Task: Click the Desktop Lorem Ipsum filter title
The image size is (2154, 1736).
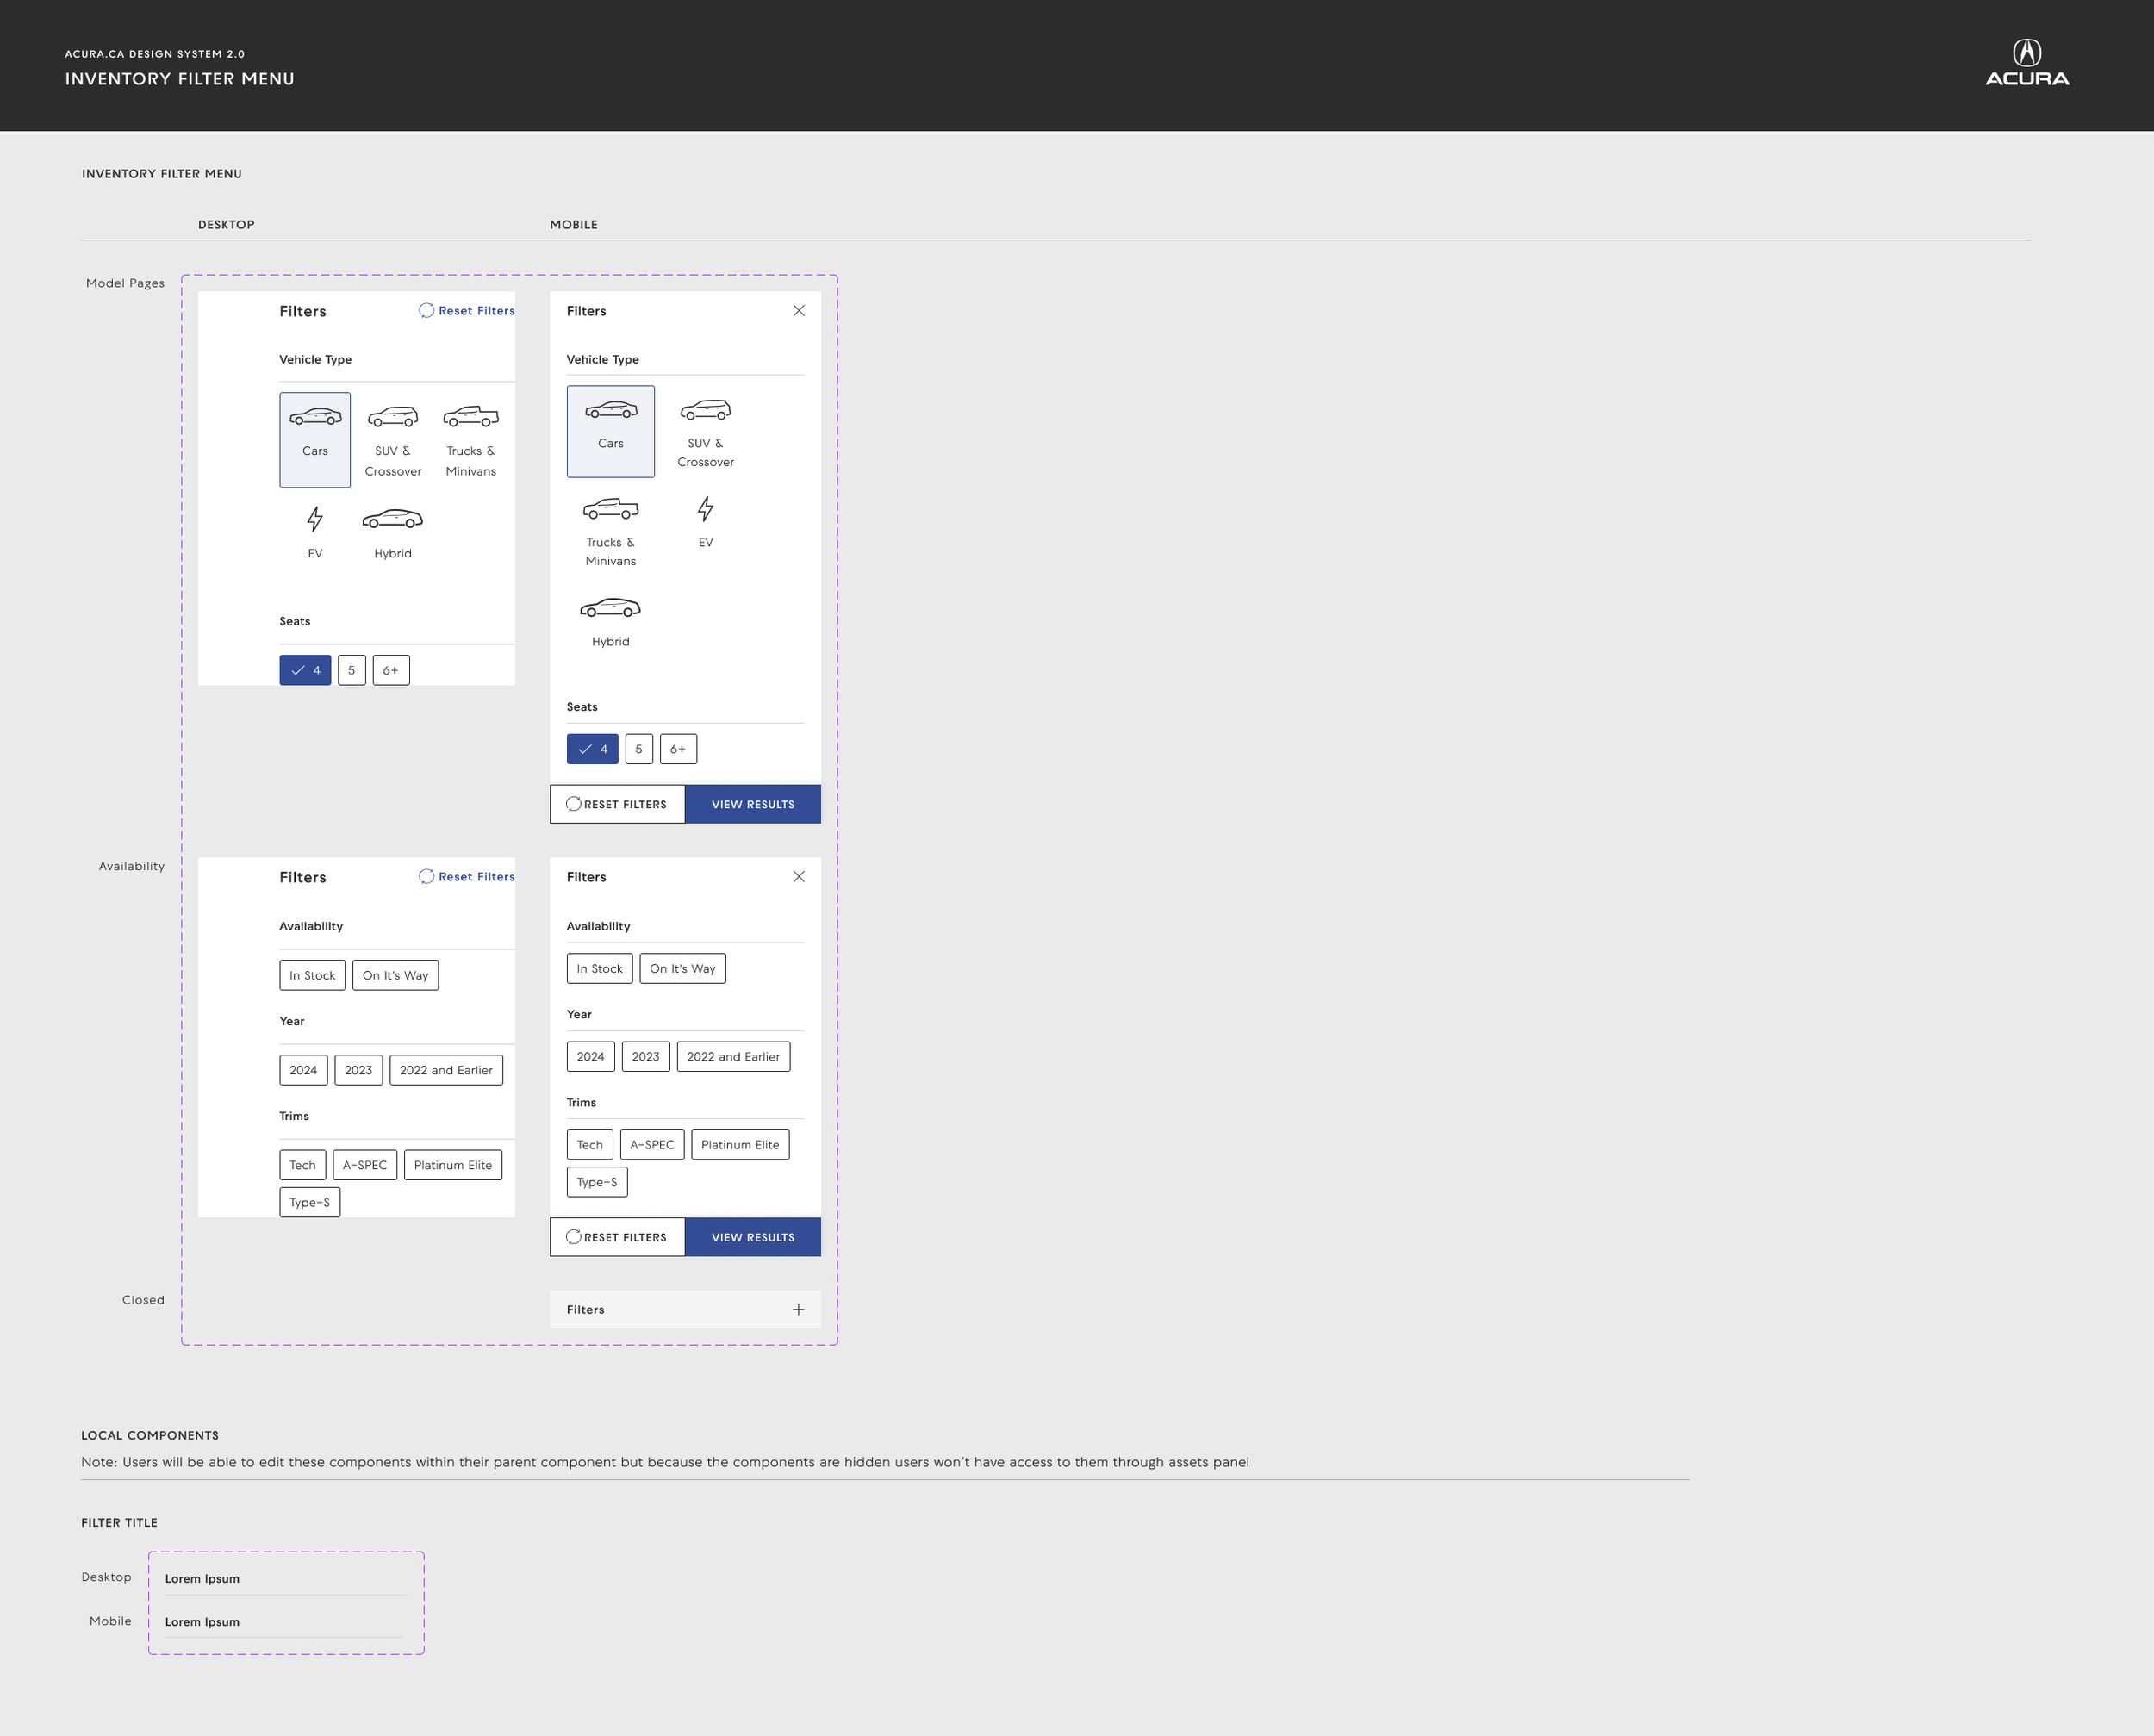Action: 202,1578
